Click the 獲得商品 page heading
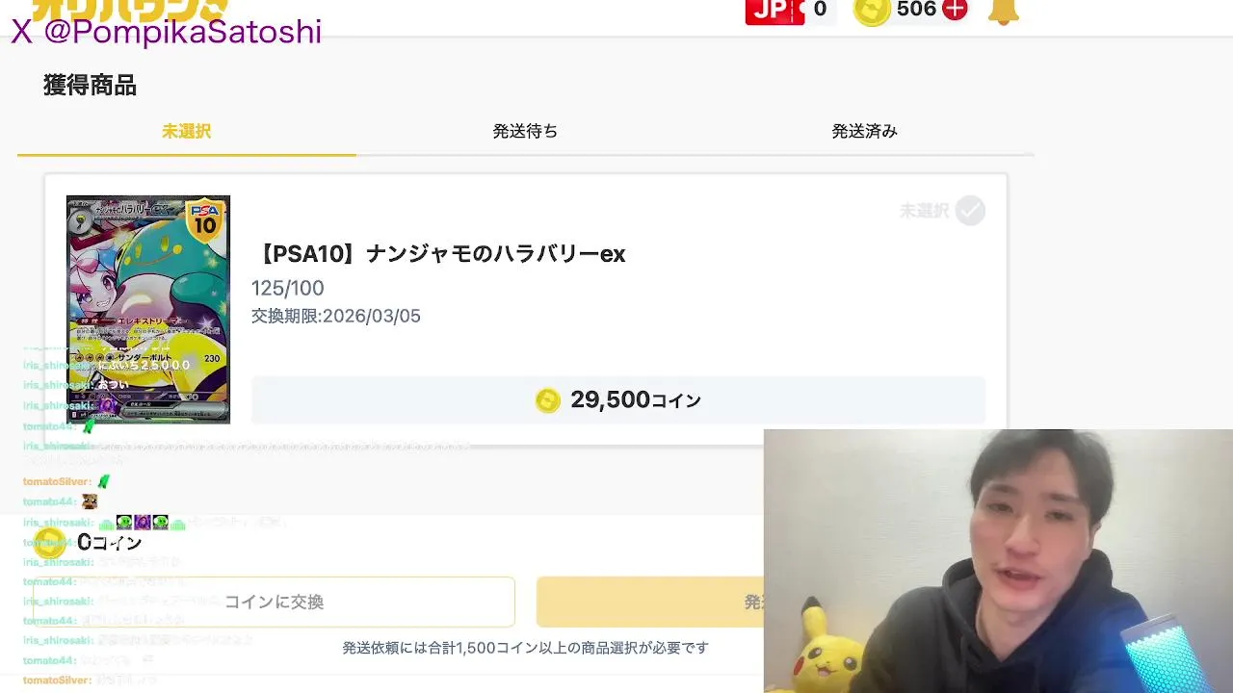Screen dimensions: 1233x693 pos(90,86)
